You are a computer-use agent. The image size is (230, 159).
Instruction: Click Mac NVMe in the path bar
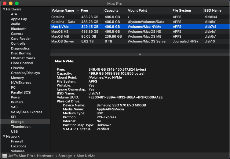pos(86,156)
